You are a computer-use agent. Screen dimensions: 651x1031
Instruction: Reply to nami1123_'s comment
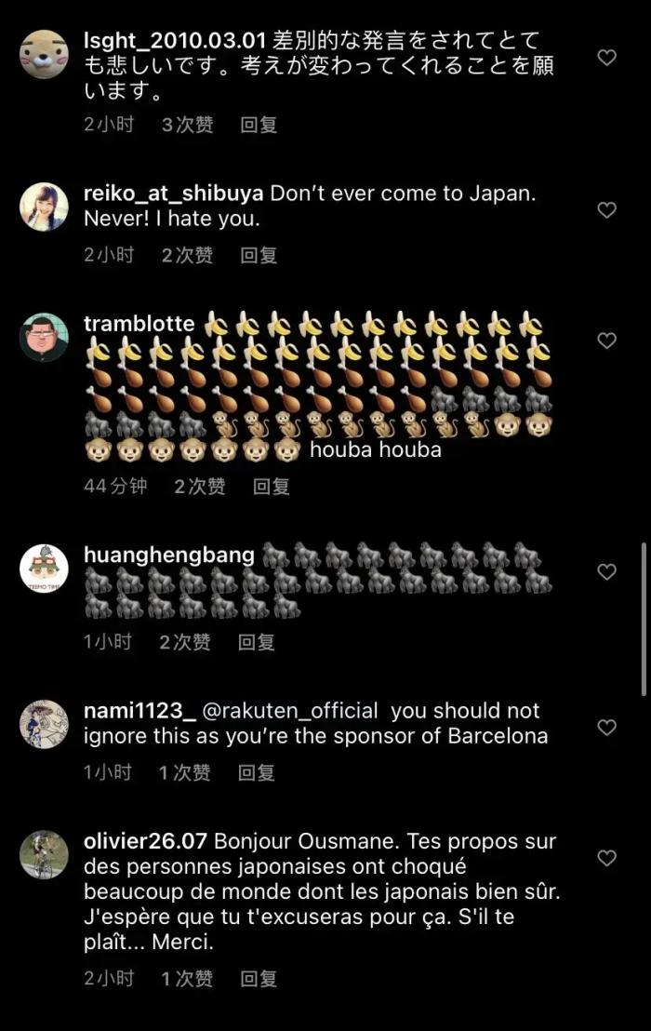pyautogui.click(x=257, y=772)
